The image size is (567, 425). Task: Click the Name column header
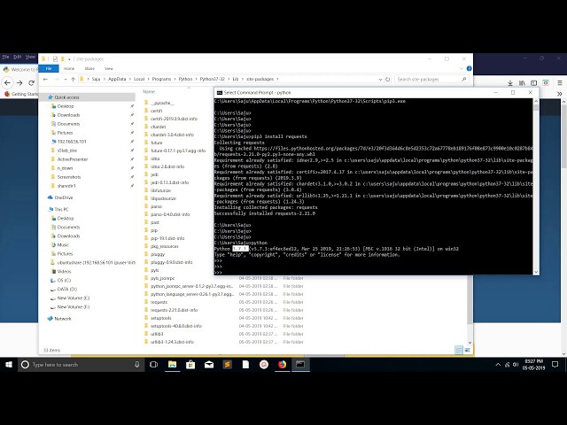(149, 92)
